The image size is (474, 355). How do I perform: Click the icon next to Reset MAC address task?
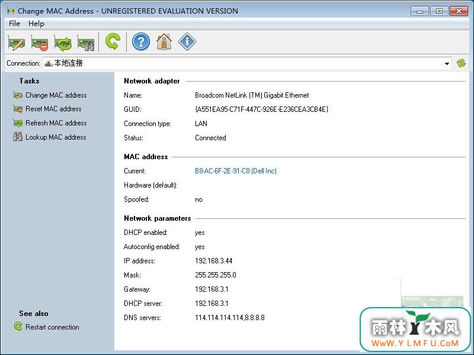point(18,109)
